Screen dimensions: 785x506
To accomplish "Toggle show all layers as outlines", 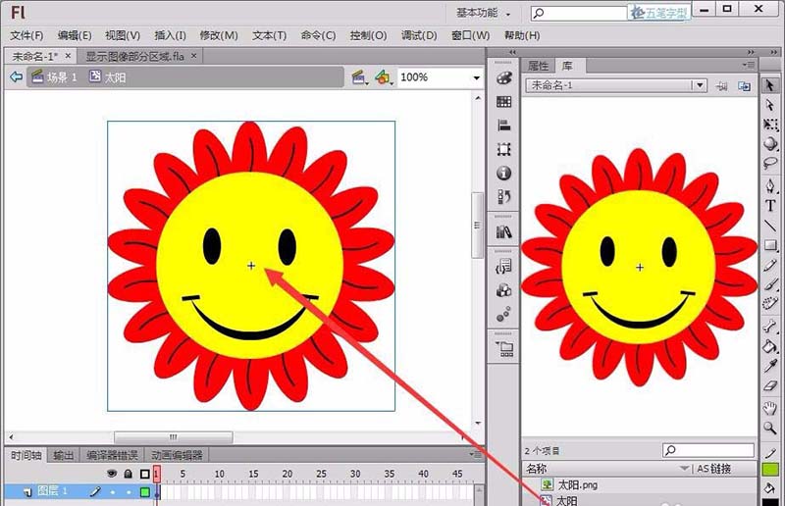I will pyautogui.click(x=144, y=474).
